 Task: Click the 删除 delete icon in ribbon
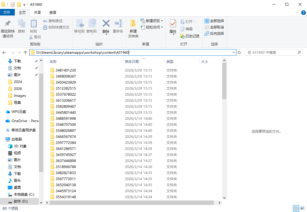(x=106, y=24)
